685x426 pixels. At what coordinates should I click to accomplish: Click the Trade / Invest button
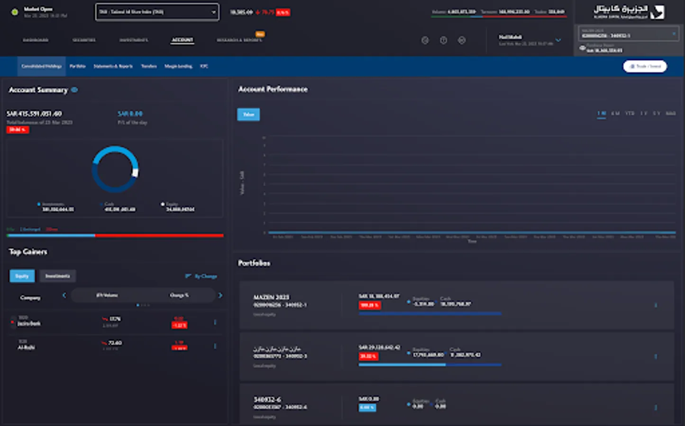pos(645,66)
